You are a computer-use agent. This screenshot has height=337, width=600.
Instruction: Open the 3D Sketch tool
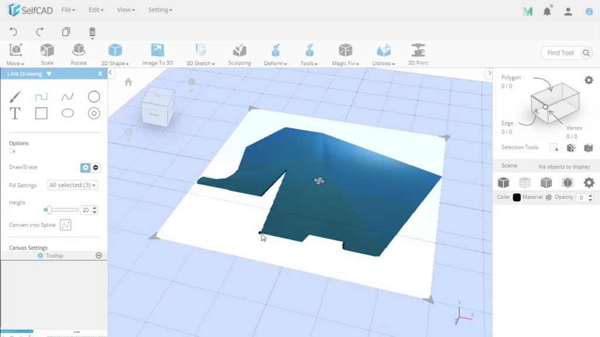click(200, 55)
